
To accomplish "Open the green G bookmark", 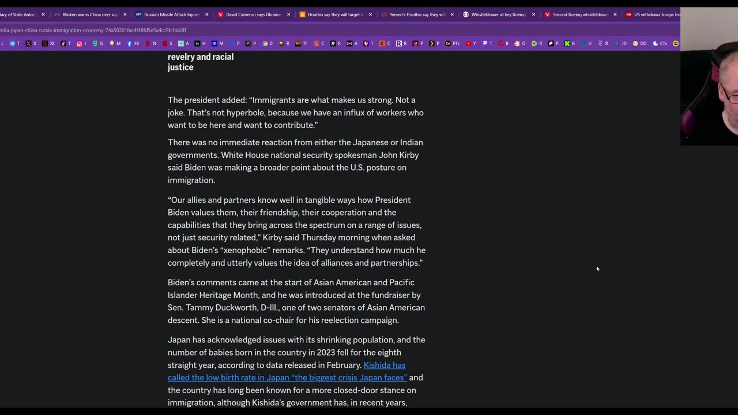I will point(97,43).
